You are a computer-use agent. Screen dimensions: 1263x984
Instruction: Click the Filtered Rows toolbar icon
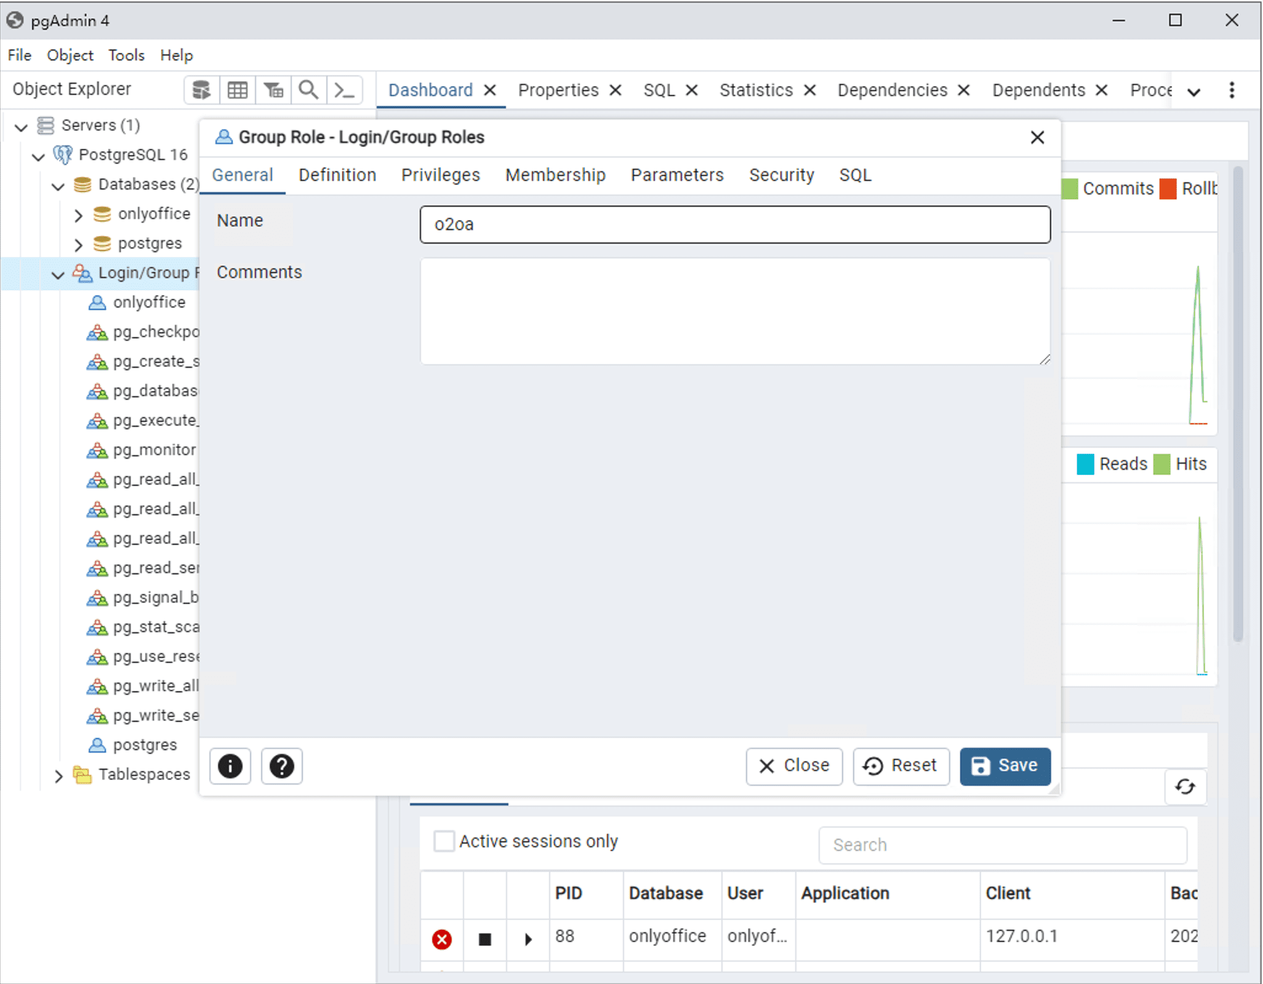coord(273,90)
